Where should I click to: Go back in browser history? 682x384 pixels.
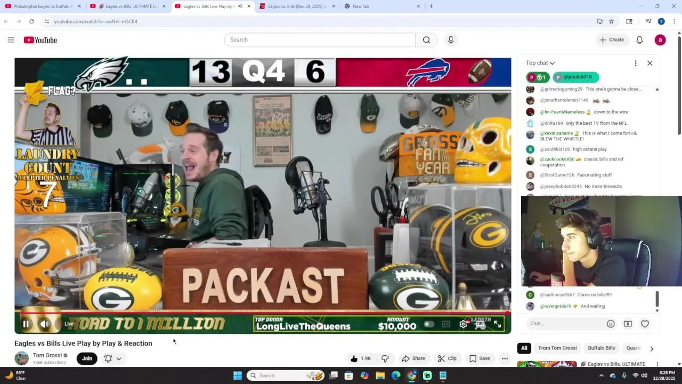(6, 21)
